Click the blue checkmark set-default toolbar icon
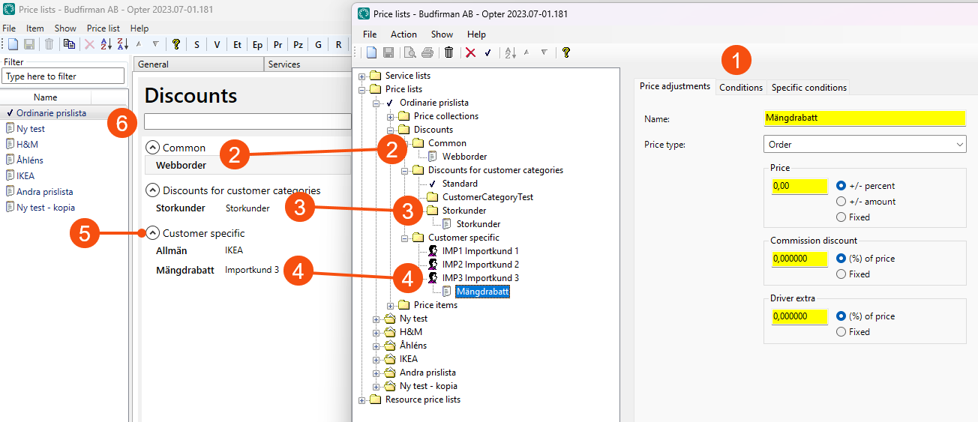Screen dimensions: 978x422 click(x=487, y=52)
